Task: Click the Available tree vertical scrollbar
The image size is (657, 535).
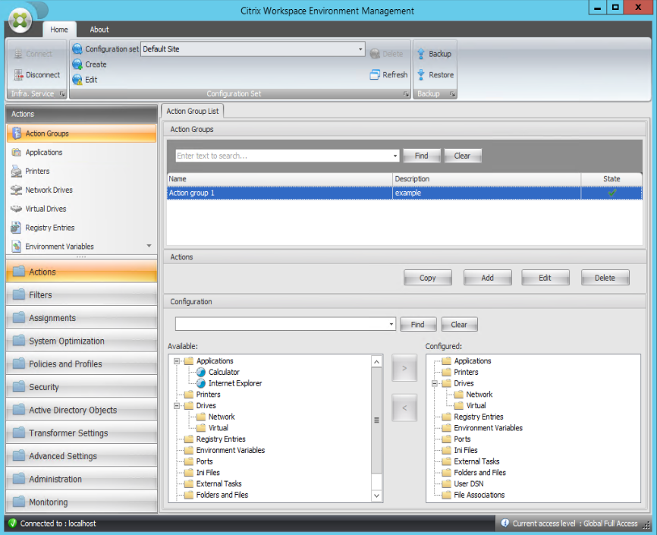Action: point(376,420)
